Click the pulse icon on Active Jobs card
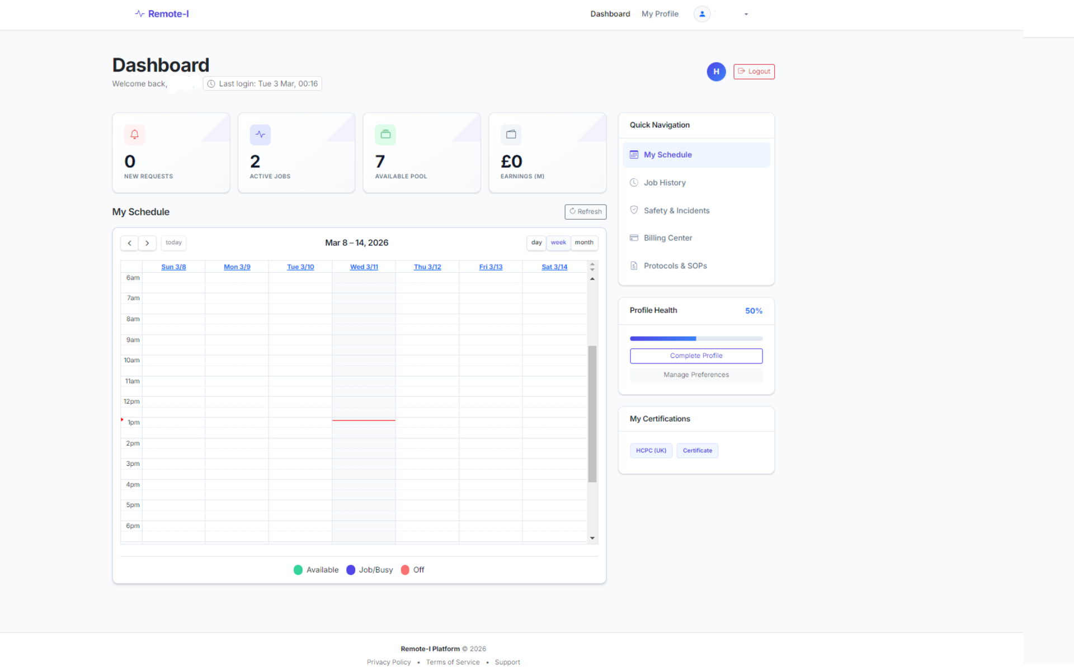The image size is (1074, 671). (260, 134)
